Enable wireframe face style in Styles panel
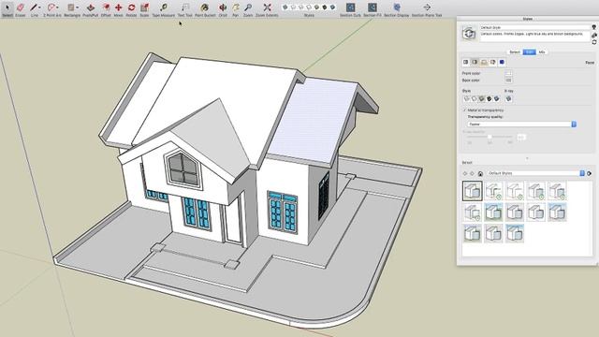The image size is (599, 337). [466, 98]
